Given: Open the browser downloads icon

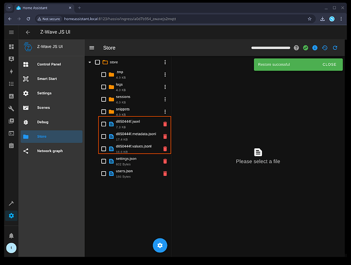Looking at the screenshot, I should tap(322, 19).
